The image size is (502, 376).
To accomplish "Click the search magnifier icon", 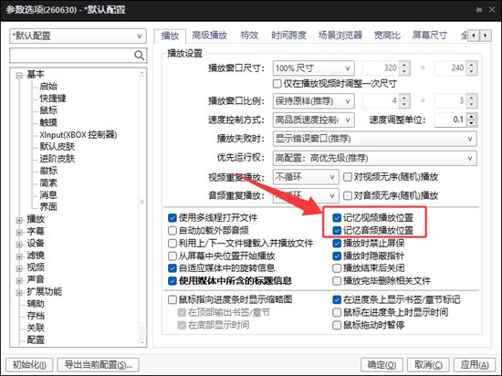I will pyautogui.click(x=139, y=56).
